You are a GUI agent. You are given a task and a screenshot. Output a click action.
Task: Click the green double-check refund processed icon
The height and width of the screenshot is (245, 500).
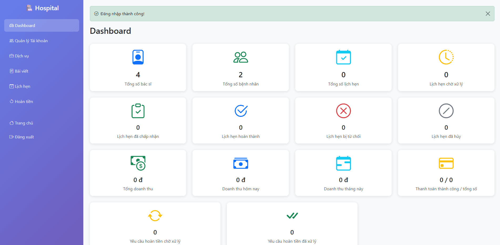point(292,216)
